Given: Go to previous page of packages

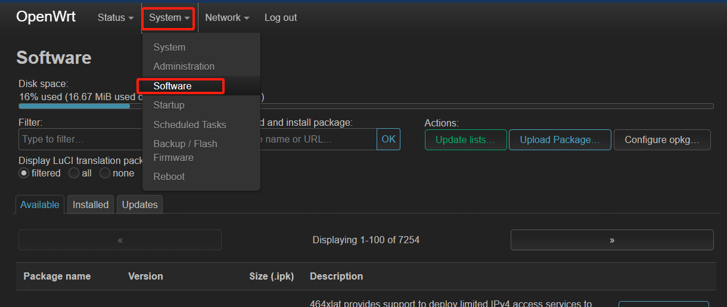Looking at the screenshot, I should tap(120, 240).
